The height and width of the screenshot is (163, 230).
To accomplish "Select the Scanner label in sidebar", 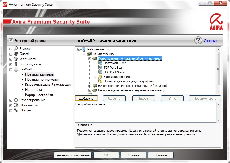I will [x=26, y=49].
